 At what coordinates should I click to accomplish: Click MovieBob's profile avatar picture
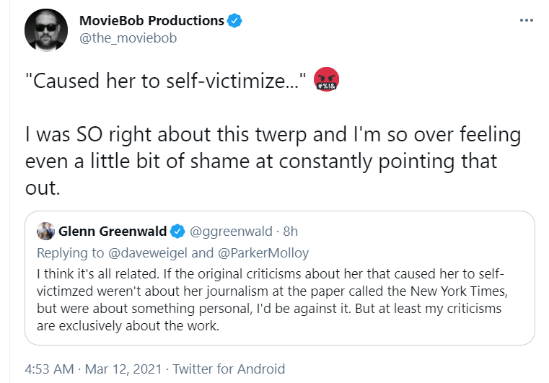[46, 30]
